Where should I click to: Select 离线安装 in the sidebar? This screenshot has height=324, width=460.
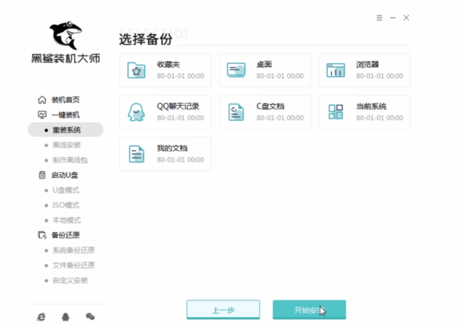tap(67, 145)
